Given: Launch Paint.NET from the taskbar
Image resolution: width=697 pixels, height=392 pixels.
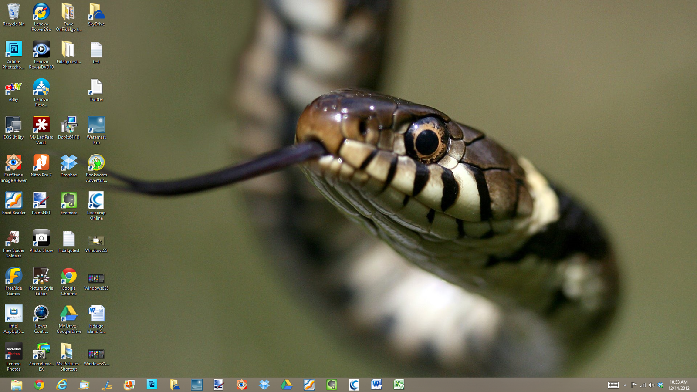Looking at the screenshot, I should pos(219,385).
